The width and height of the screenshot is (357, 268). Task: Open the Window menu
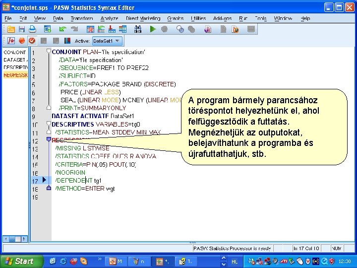pos(283,18)
